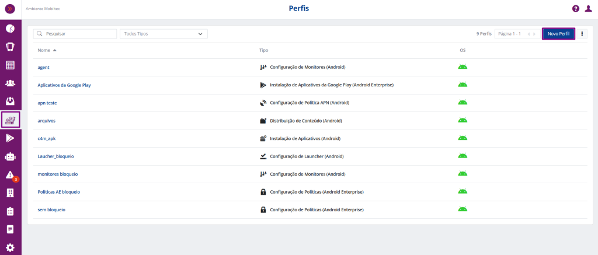The width and height of the screenshot is (598, 255).
Task: Open the Laucher_bloqueio profile
Action: click(55, 156)
